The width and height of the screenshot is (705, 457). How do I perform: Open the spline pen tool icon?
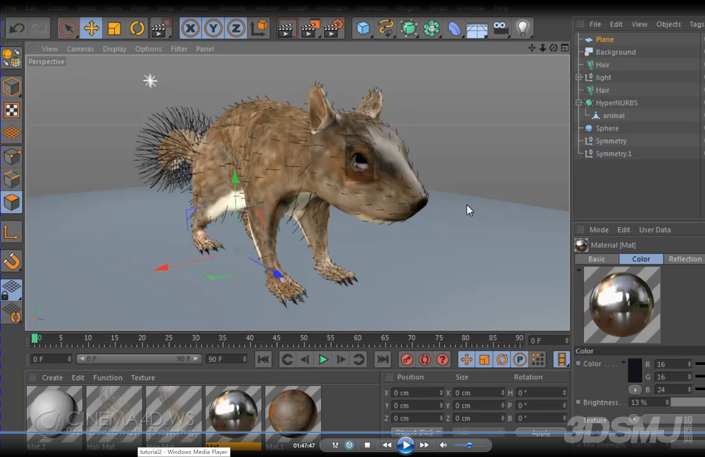point(386,28)
